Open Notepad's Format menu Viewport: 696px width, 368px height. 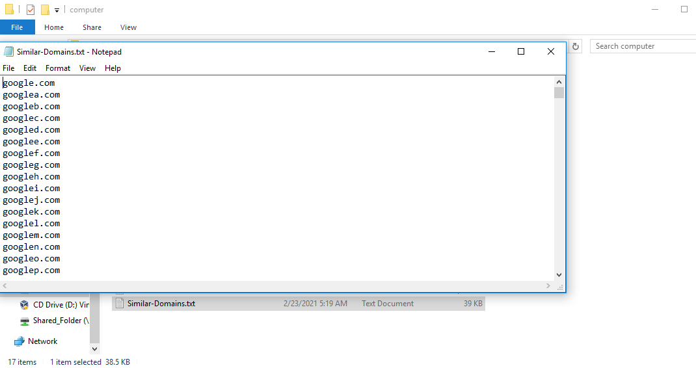point(58,68)
